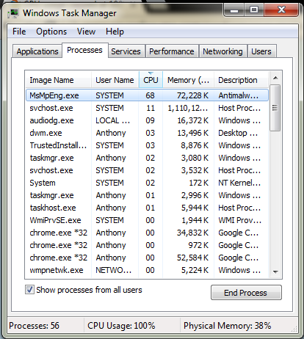Minimize the Task Manager window

234,10
